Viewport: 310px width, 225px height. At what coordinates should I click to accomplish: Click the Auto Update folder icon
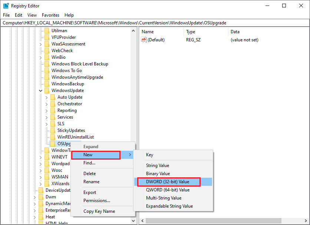point(53,97)
